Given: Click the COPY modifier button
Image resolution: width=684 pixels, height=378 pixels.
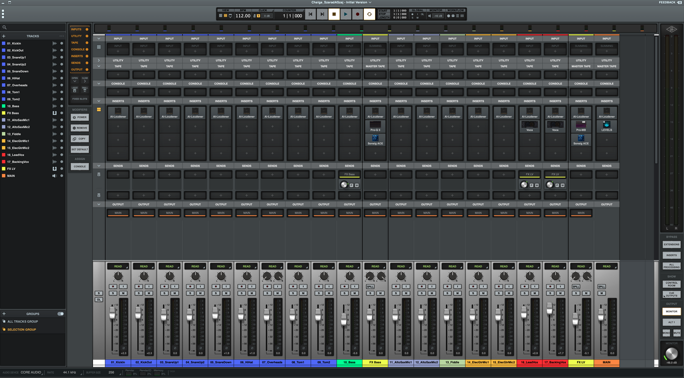Looking at the screenshot, I should (80, 139).
